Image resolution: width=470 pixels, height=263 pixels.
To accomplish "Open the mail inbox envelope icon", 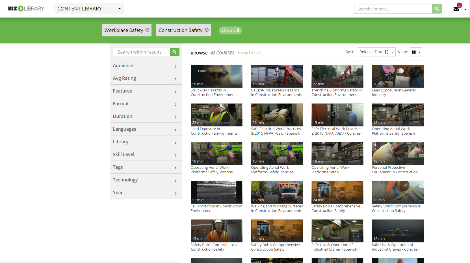I will point(456,9).
